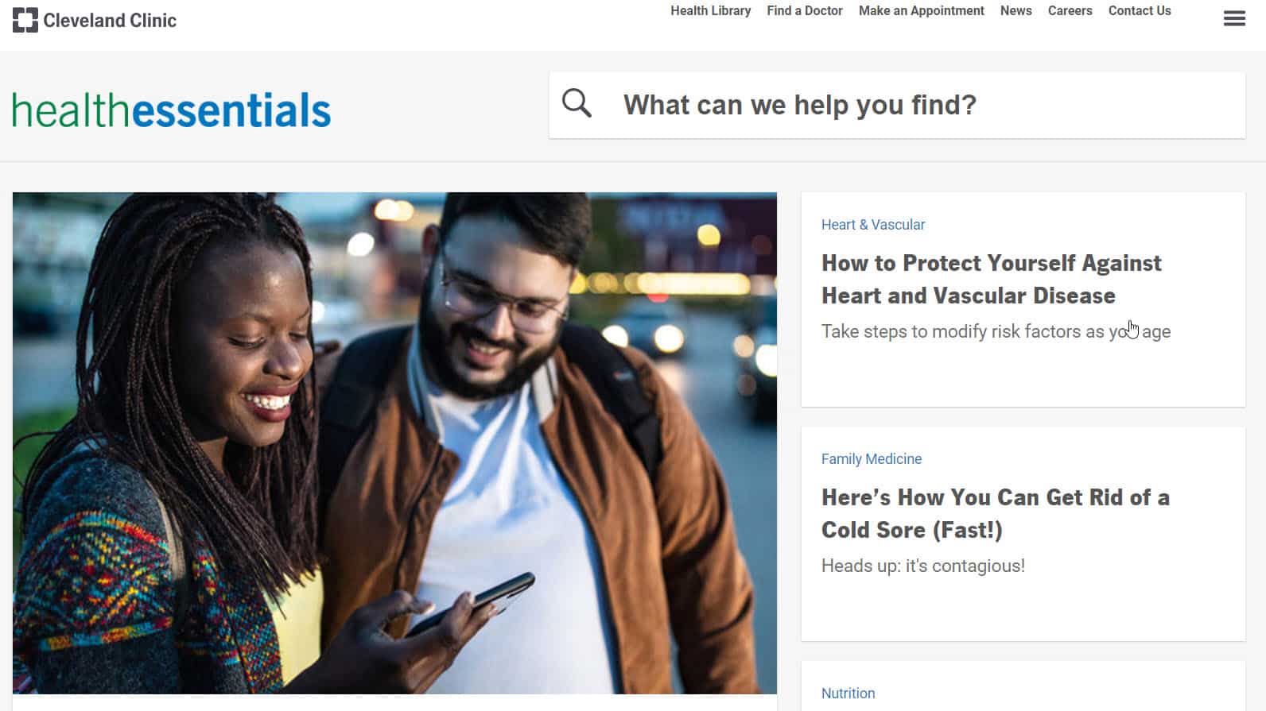Viewport: 1266px width, 711px height.
Task: Open the News page
Action: click(x=1016, y=10)
